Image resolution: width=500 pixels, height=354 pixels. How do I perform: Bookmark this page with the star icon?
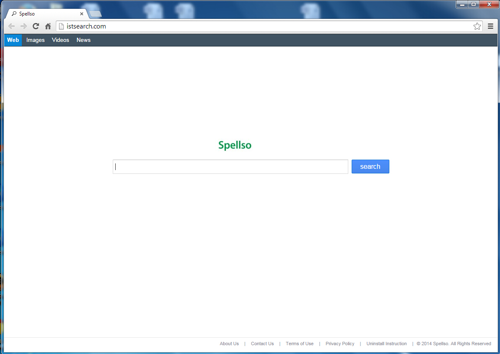click(477, 26)
